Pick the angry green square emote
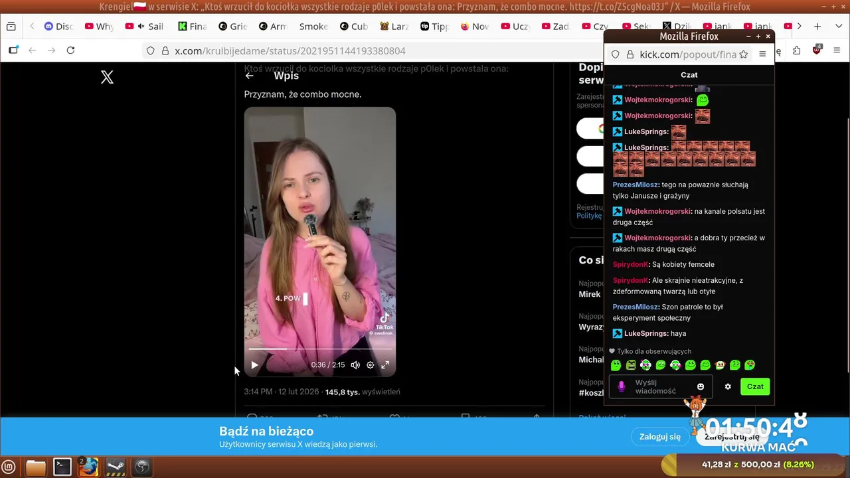The height and width of the screenshot is (478, 850). 631,365
